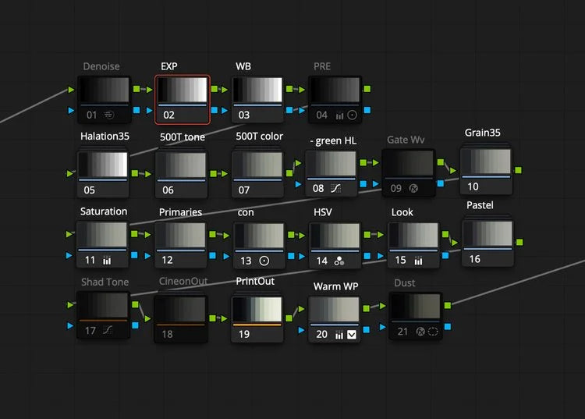Select the HSV node 14

coord(335,245)
